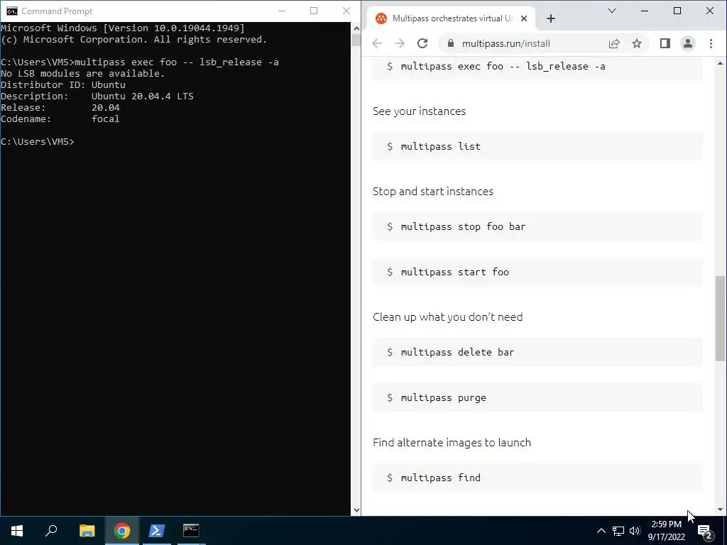The height and width of the screenshot is (545, 727).
Task: Click 'Find alternate images to launch' heading
Action: click(452, 443)
